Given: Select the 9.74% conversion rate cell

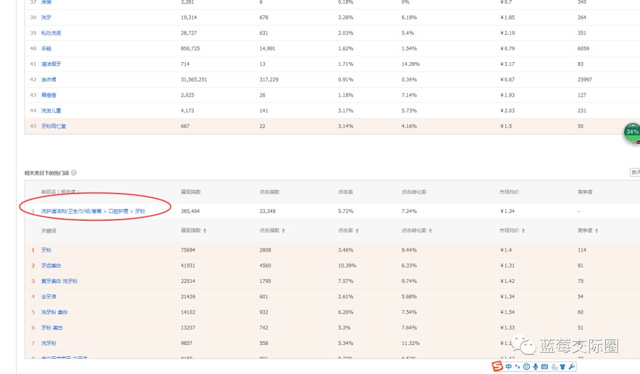Looking at the screenshot, I should tap(409, 280).
